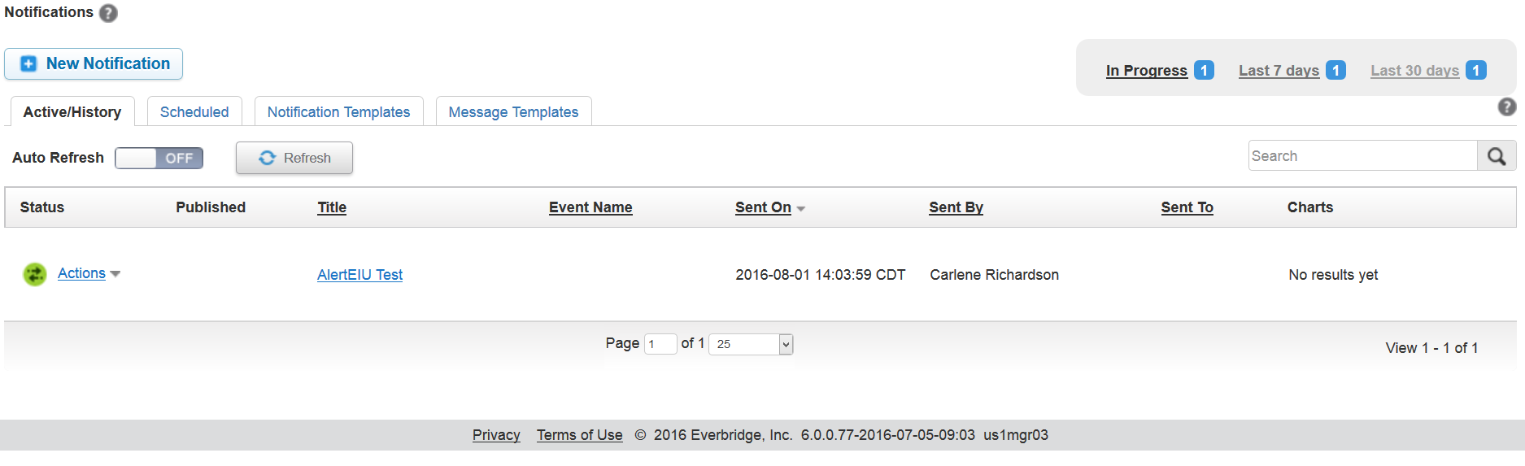1525x466 pixels.
Task: Click the Last 7 days count badge
Action: click(x=1335, y=71)
